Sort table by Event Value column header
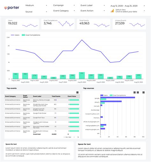Screen dimensions: 151x162 72,96
